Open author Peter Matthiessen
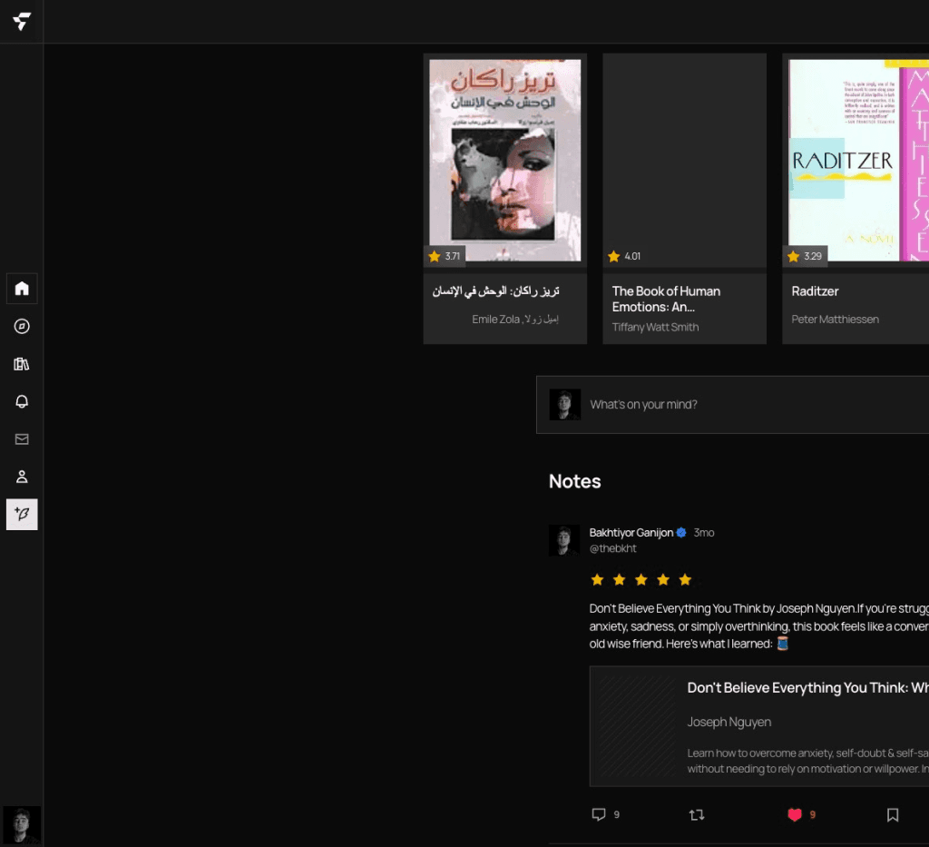The image size is (929, 847). coord(835,320)
